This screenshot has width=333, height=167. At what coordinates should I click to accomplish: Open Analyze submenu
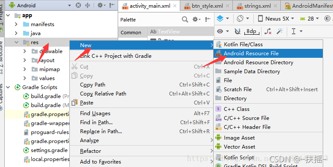[141, 140]
